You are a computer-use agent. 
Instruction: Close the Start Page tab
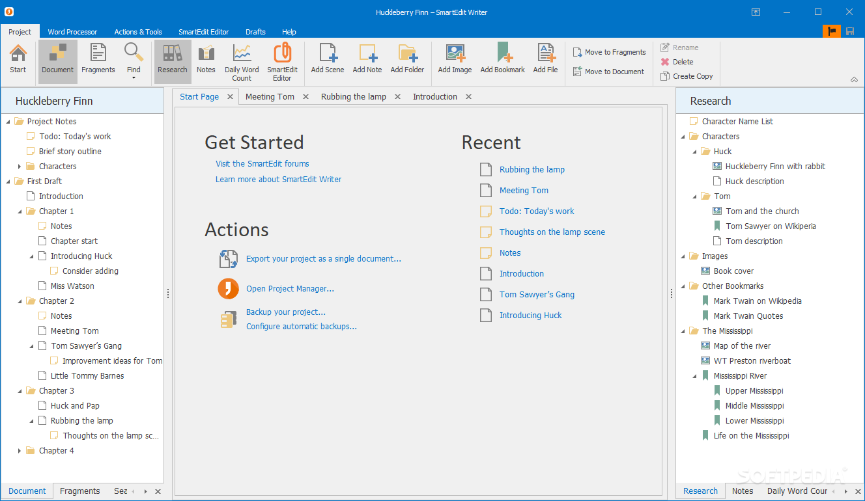[230, 97]
